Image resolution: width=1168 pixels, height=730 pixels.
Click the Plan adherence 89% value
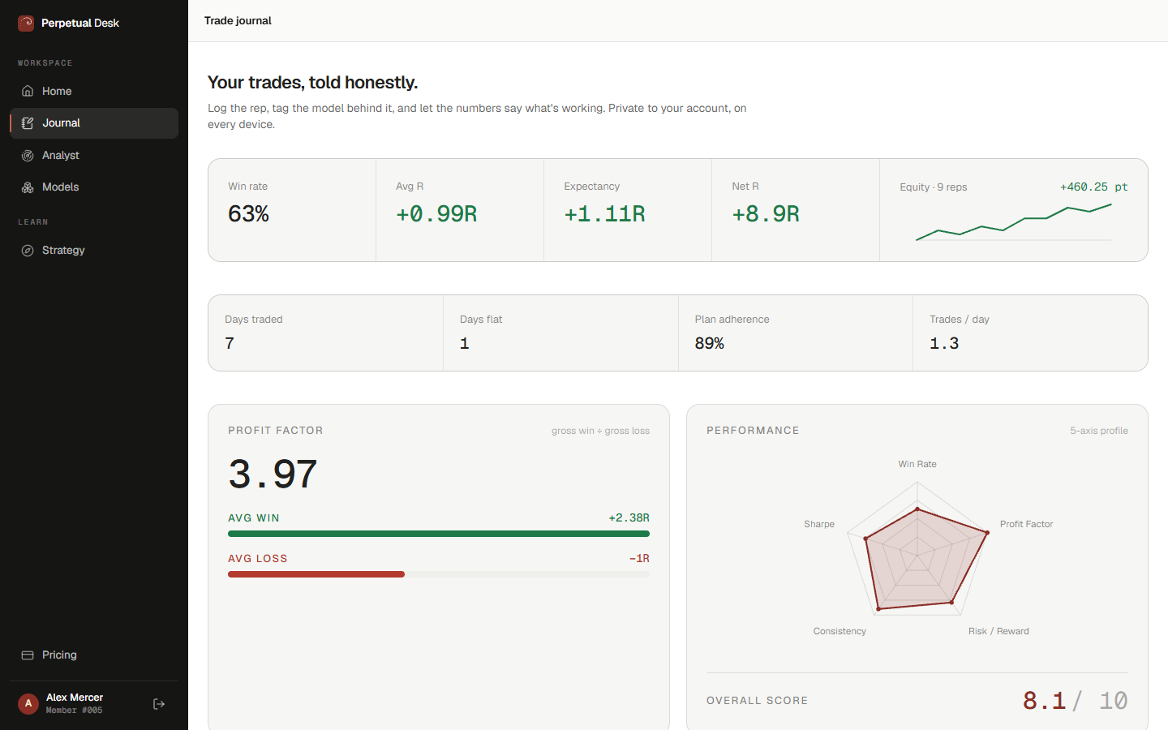tap(710, 343)
